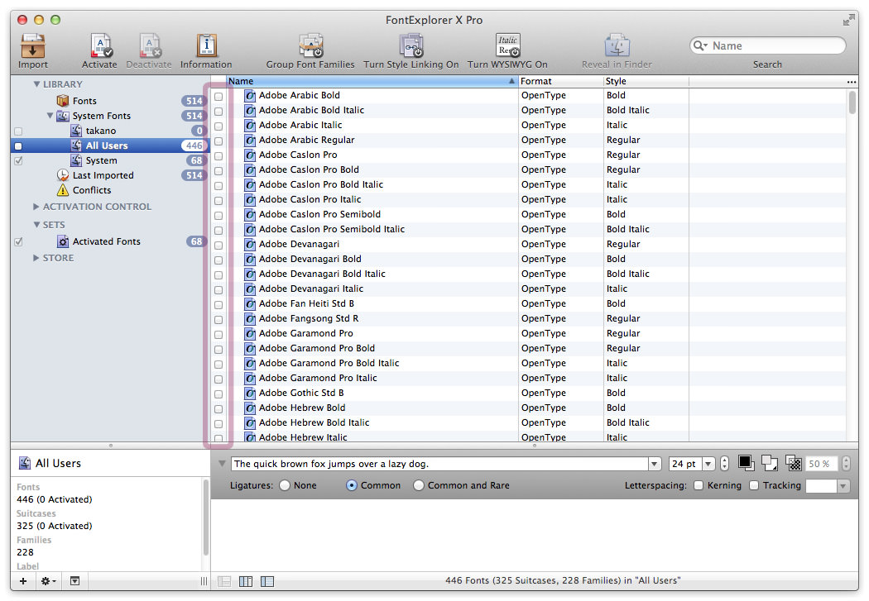869x601 pixels.
Task: Collapse the SETS section triangle
Action: coord(36,225)
